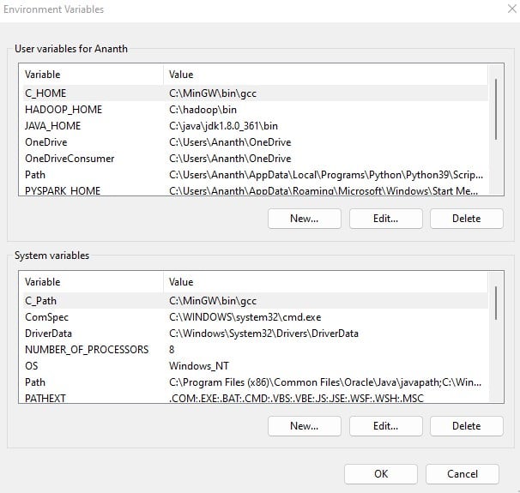This screenshot has width=520, height=493.
Task: Click Delete under User variables for Ananth
Action: pos(467,219)
